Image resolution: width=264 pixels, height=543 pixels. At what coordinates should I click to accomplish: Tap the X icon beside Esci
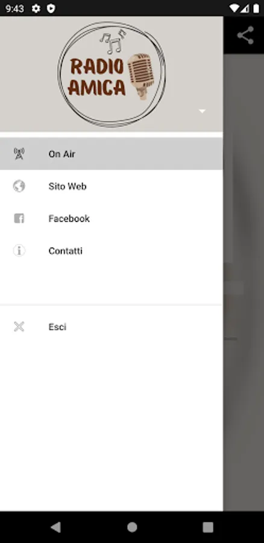click(x=19, y=326)
